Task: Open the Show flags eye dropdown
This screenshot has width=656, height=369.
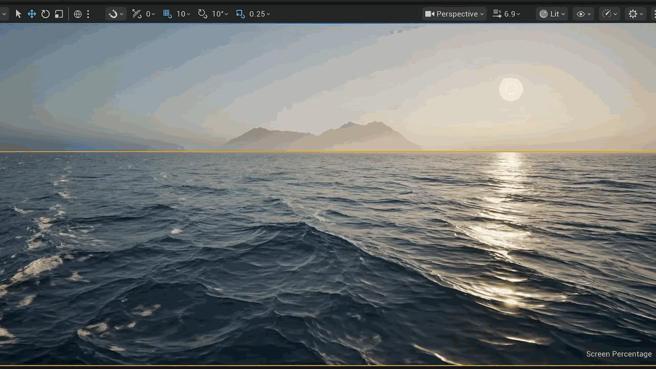Action: [x=584, y=14]
